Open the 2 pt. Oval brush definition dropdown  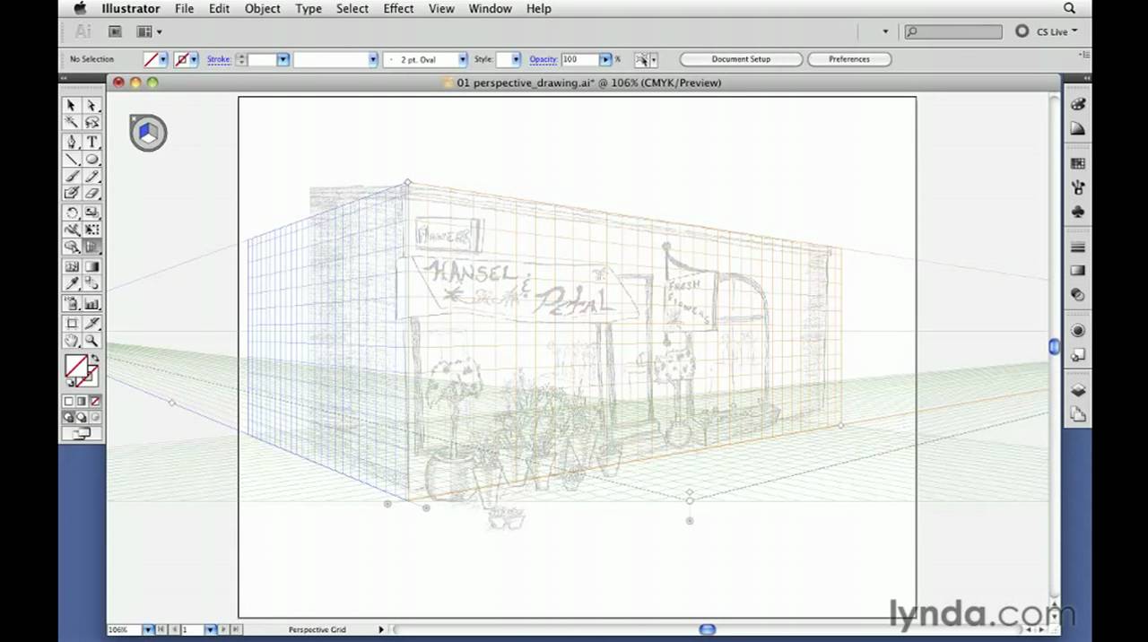461,59
